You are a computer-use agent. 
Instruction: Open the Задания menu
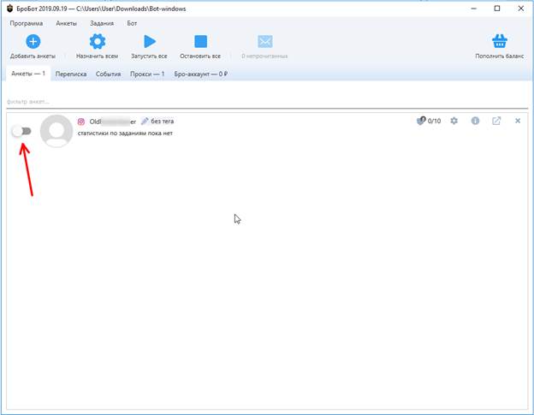(x=102, y=23)
